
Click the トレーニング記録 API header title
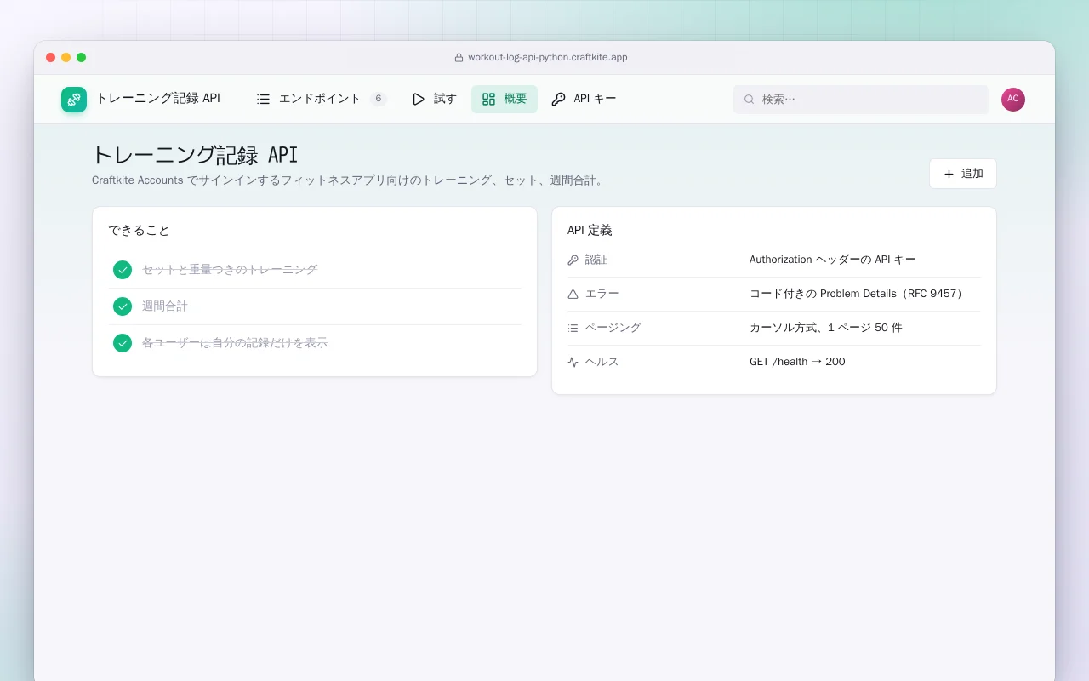pos(158,98)
